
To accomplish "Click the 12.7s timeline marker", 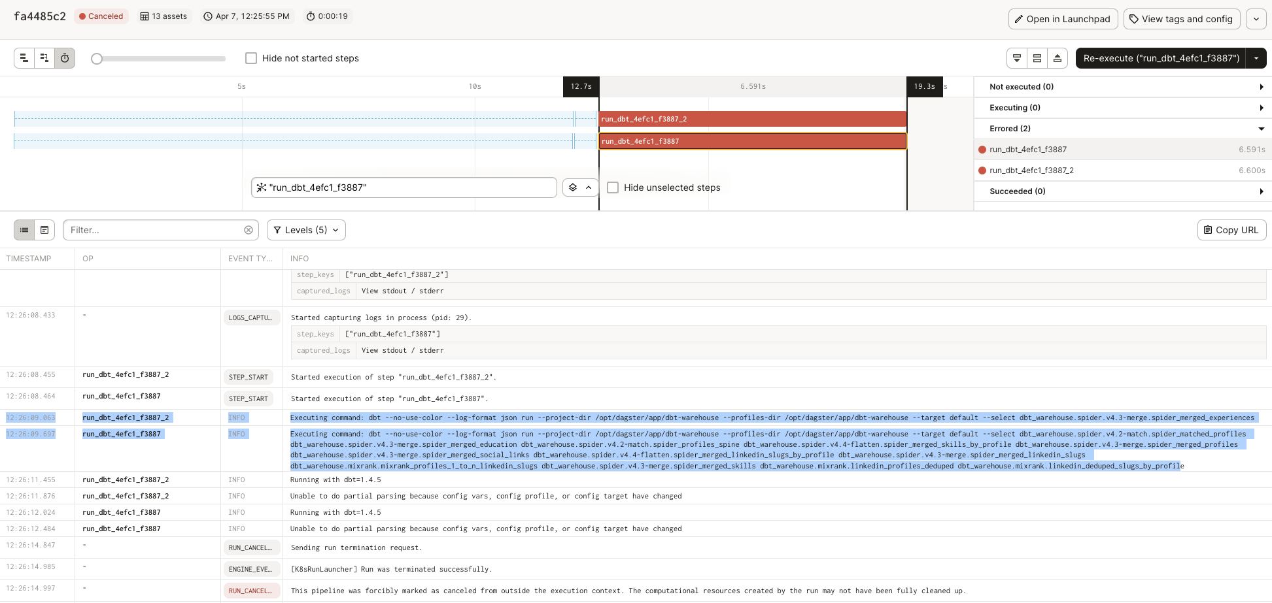I will pos(581,87).
